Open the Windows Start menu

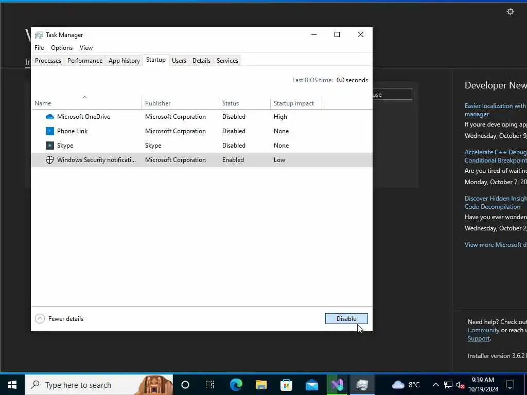point(12,385)
